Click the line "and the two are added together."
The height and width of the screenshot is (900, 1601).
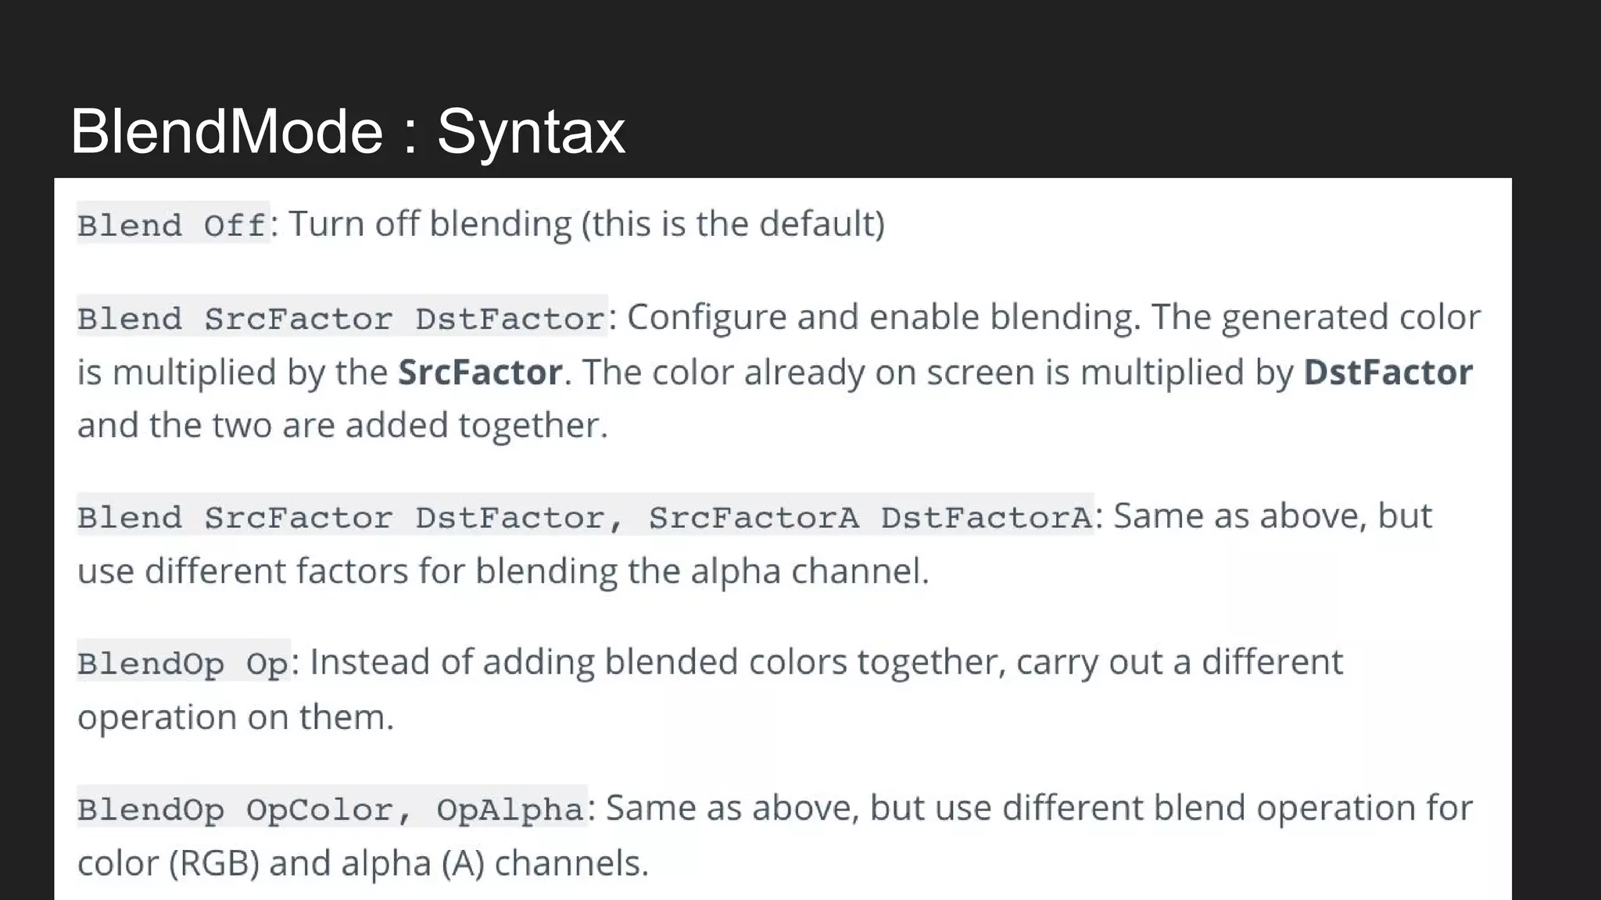(342, 426)
